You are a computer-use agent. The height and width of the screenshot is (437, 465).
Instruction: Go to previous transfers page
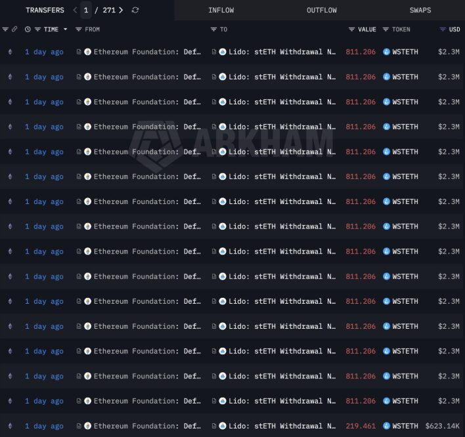pyautogui.click(x=75, y=10)
